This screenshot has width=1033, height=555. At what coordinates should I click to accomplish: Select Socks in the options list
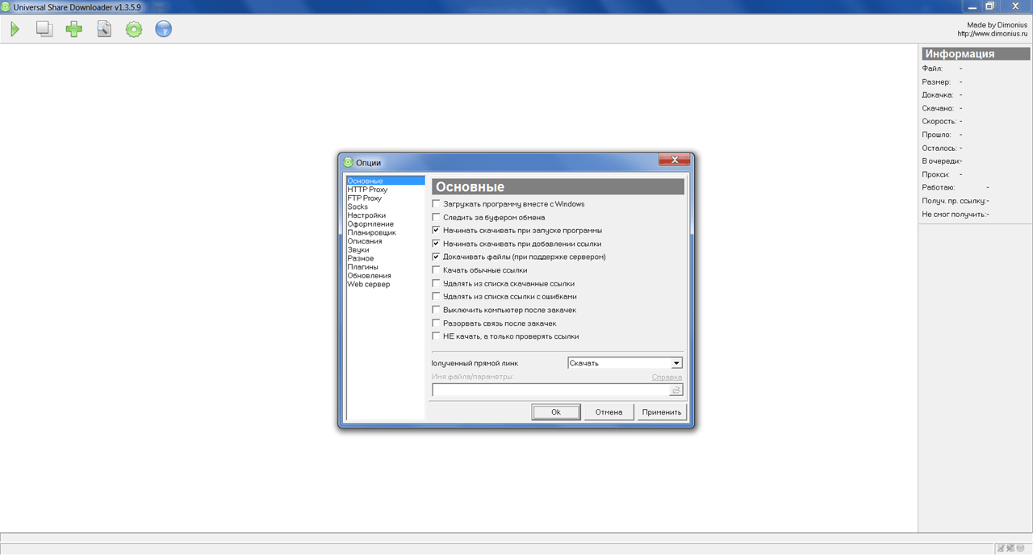358,207
